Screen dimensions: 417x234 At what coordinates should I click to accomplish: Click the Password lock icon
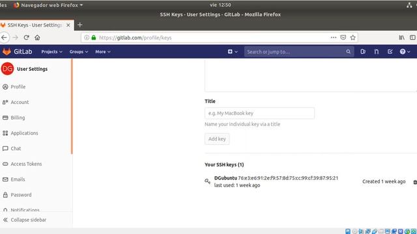[x=5, y=195]
